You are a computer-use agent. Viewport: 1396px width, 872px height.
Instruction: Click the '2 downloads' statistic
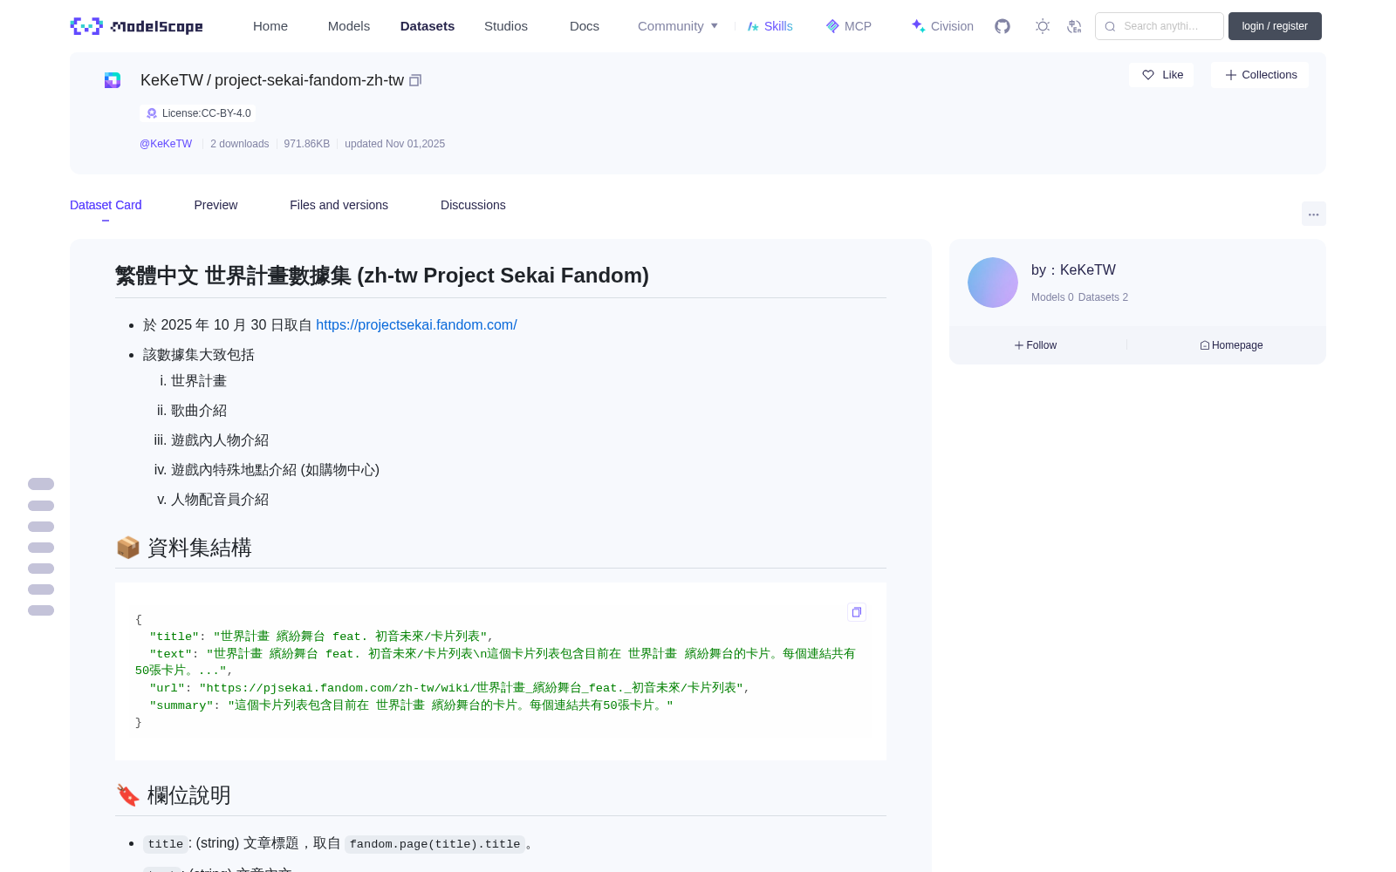(240, 144)
